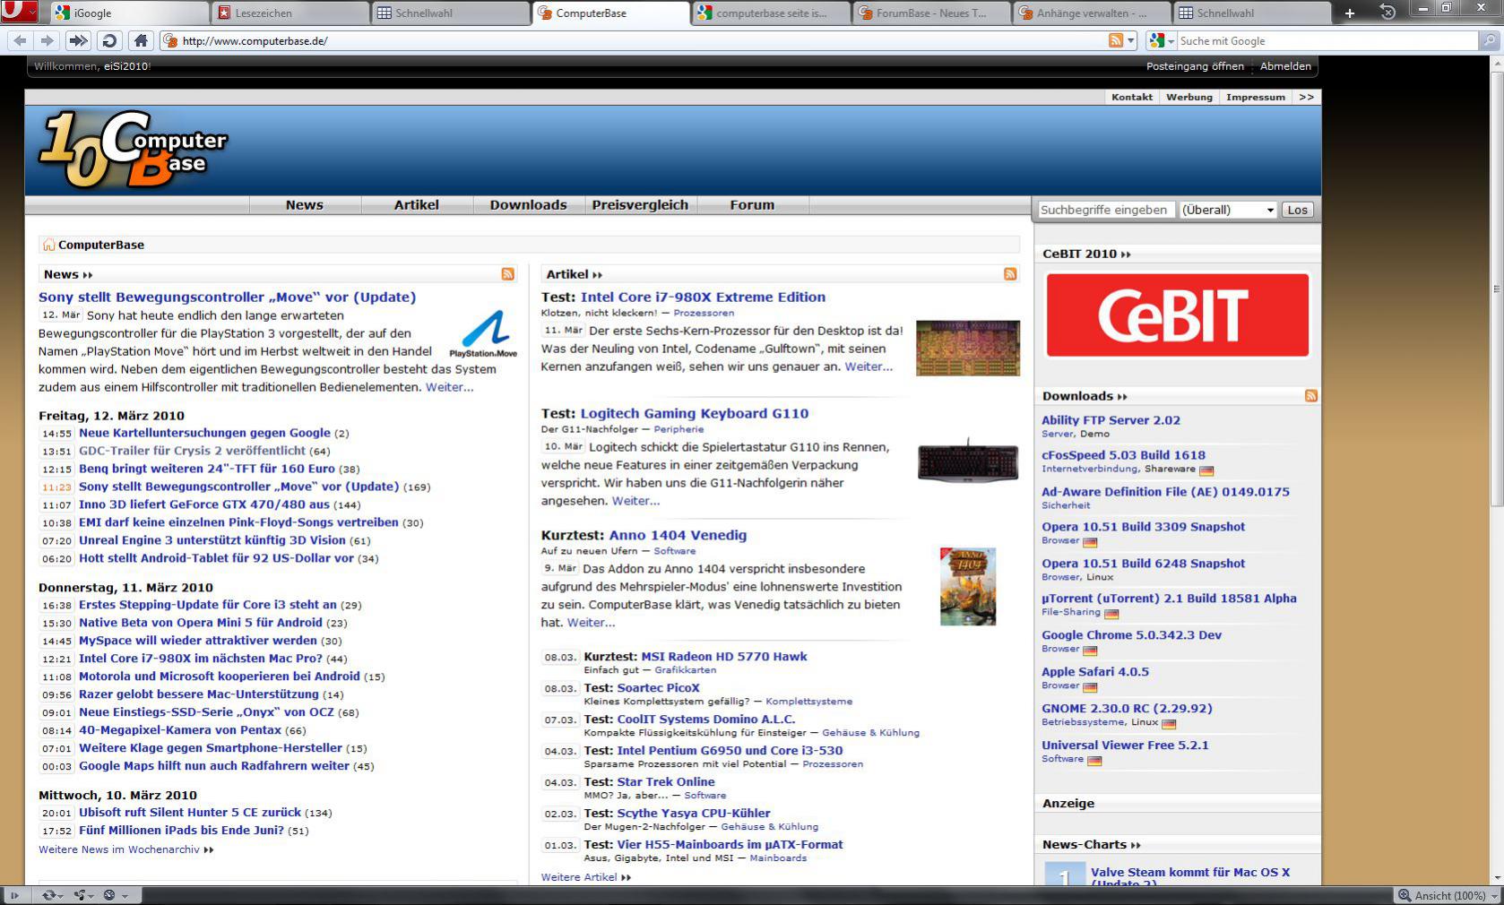The image size is (1504, 905).
Task: Open the Kontakt link
Action: (1132, 97)
